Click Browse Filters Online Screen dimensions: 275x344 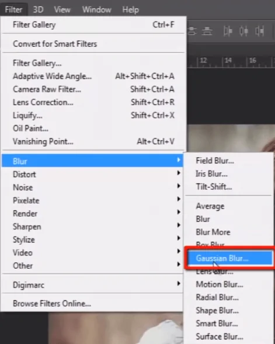pyautogui.click(x=93, y=304)
